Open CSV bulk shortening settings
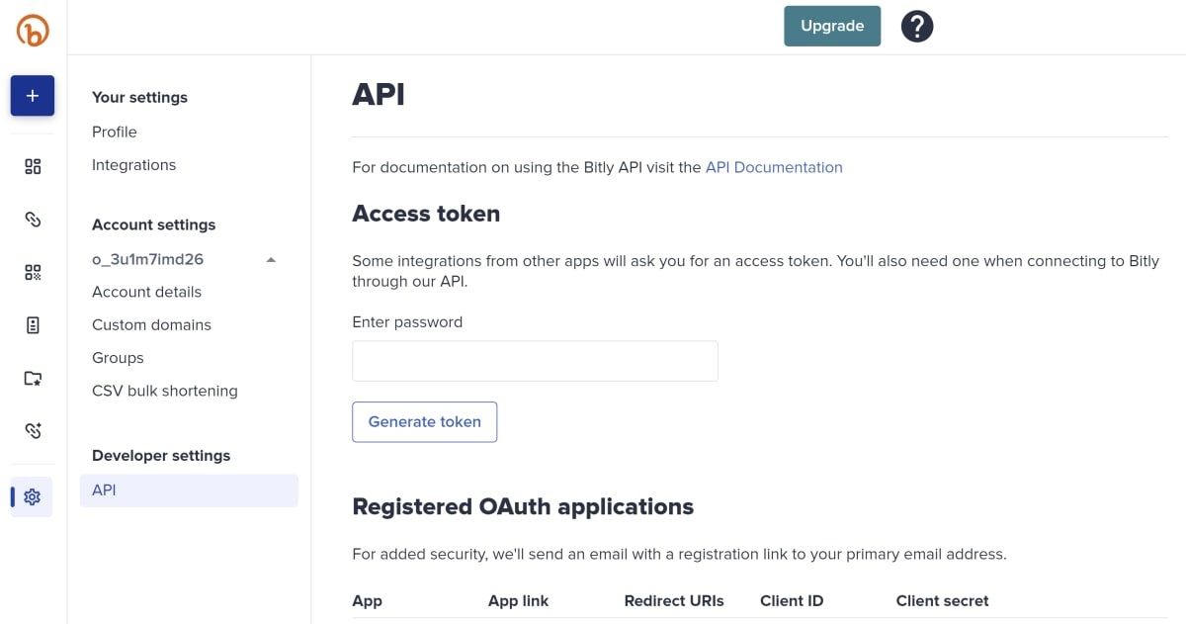Viewport: 1186px width, 624px height. [164, 390]
